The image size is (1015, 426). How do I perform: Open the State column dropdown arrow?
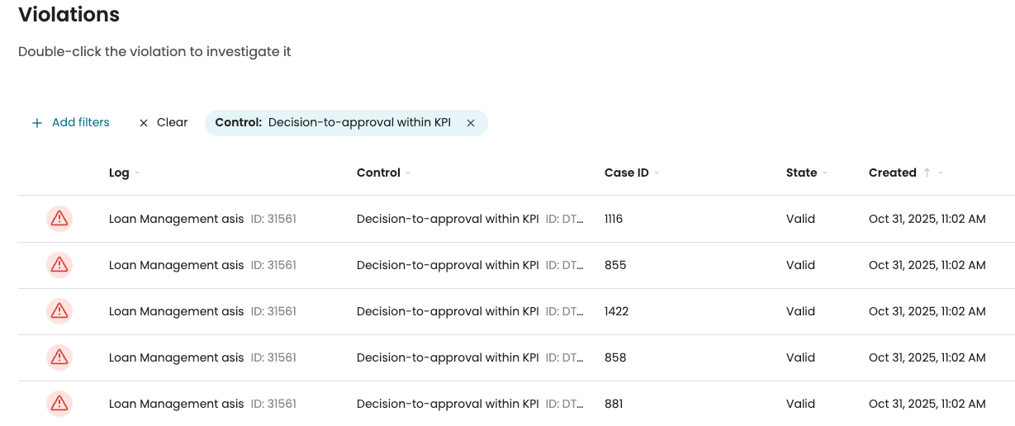pos(824,173)
